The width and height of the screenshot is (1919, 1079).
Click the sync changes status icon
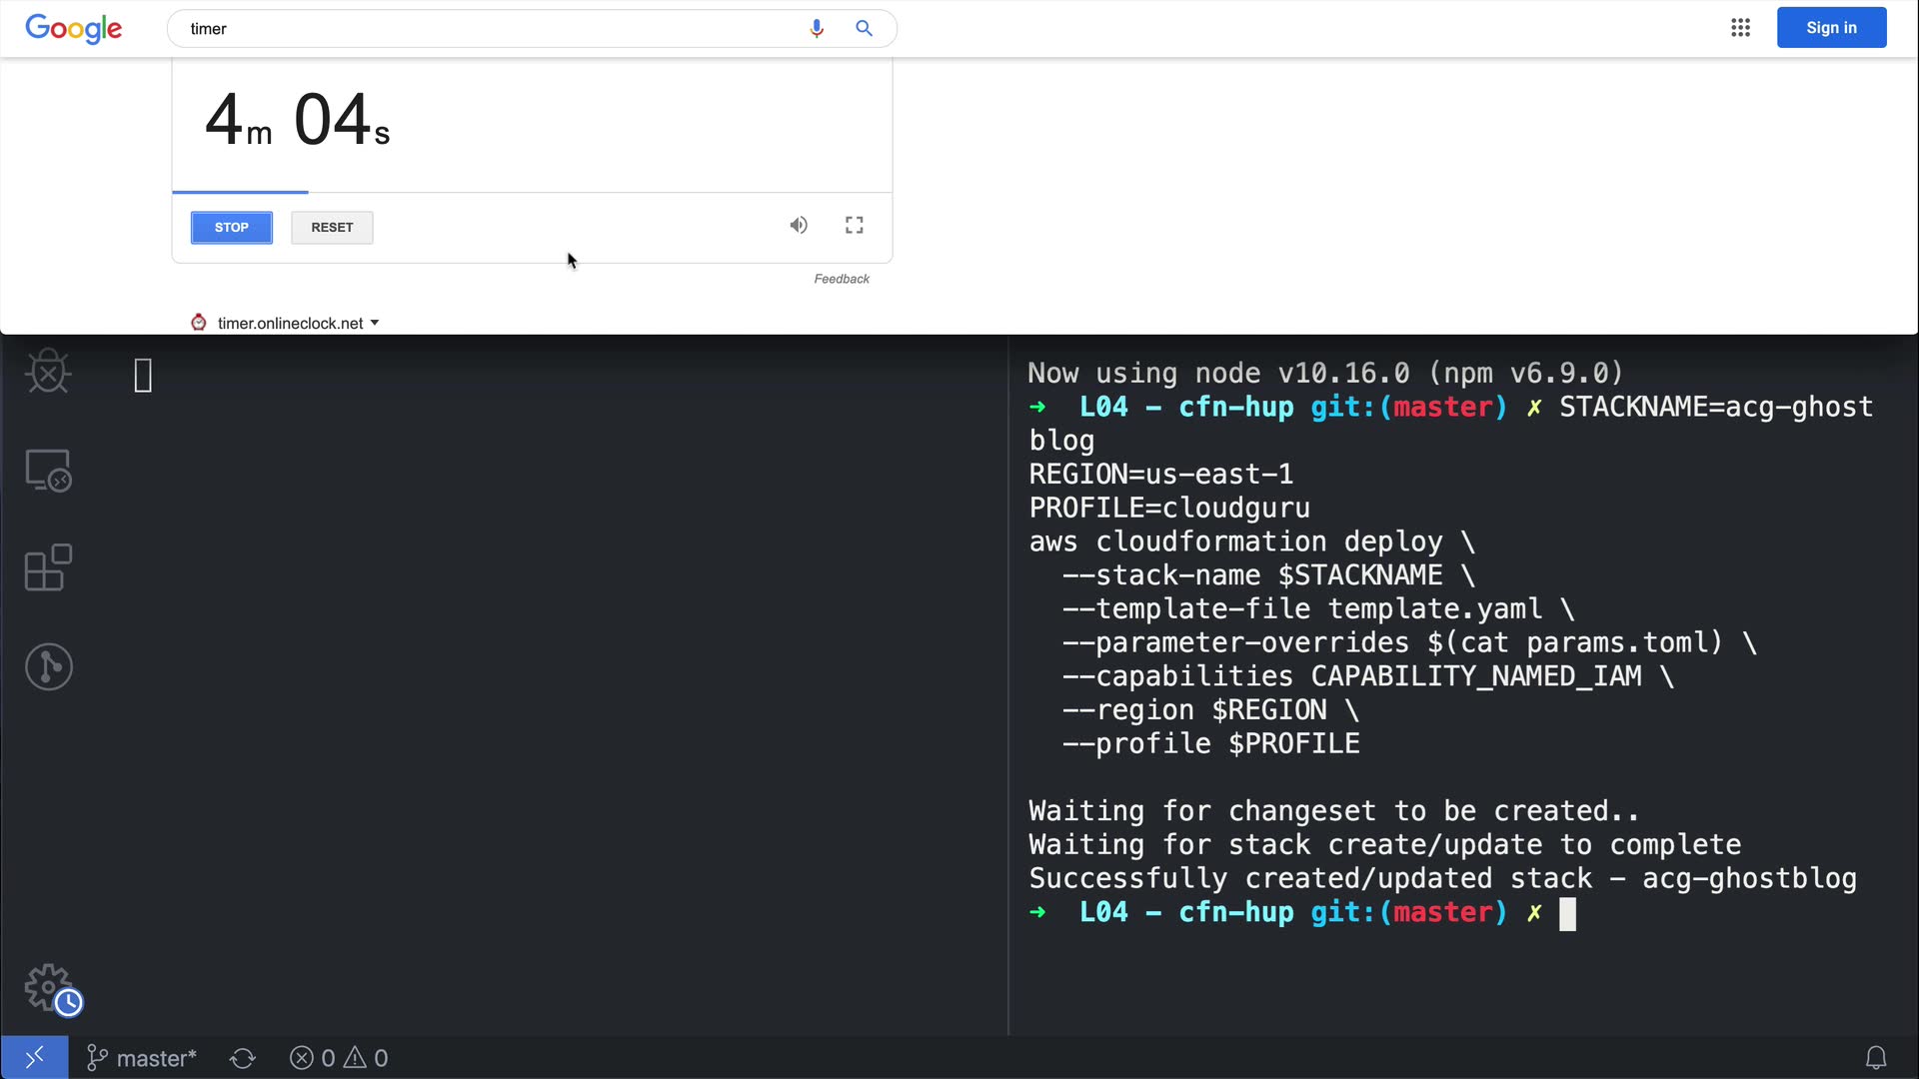click(243, 1058)
